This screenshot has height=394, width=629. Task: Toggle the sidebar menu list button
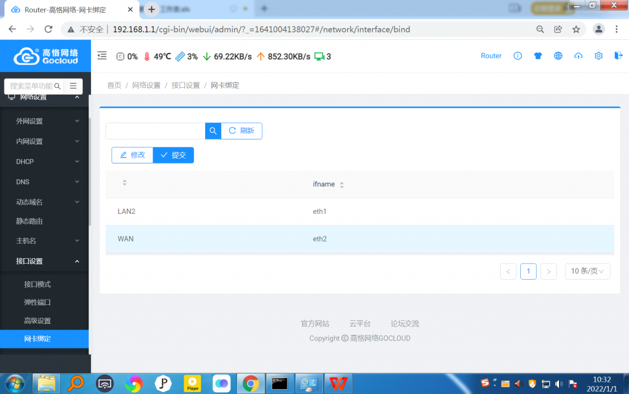click(73, 86)
